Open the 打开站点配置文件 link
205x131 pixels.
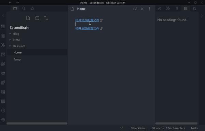pyautogui.click(x=87, y=20)
